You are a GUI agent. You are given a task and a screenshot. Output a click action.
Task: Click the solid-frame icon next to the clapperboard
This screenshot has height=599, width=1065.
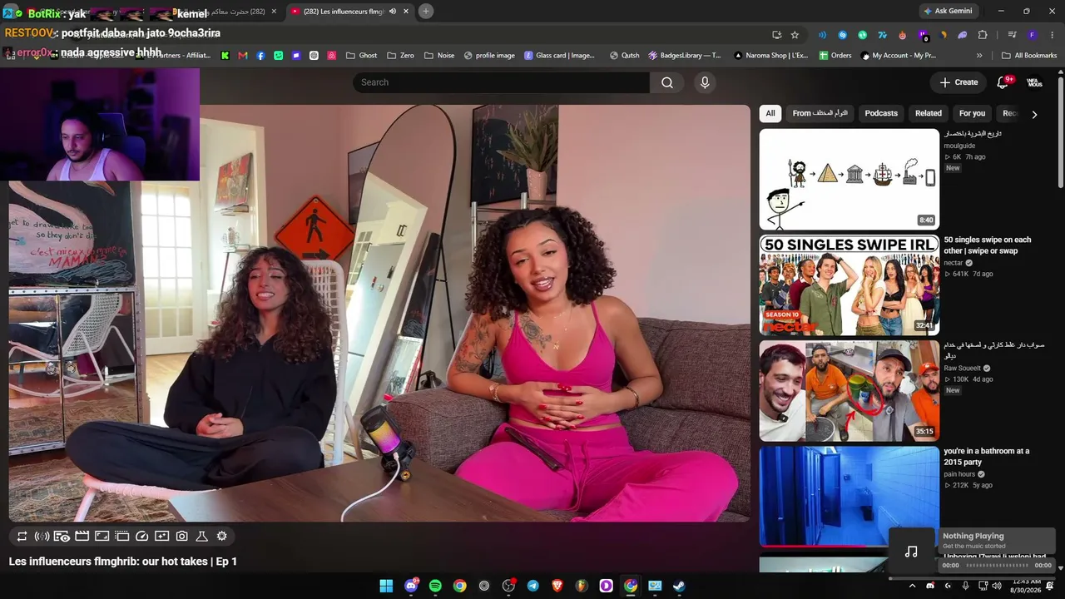coord(102,537)
